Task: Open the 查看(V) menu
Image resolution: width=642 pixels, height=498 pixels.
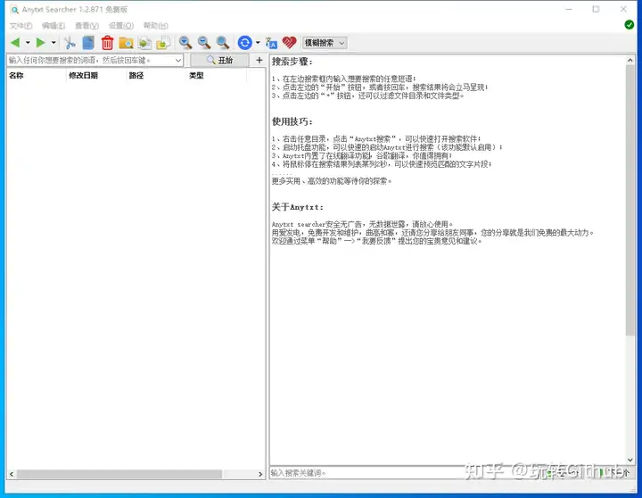Action: [86, 26]
